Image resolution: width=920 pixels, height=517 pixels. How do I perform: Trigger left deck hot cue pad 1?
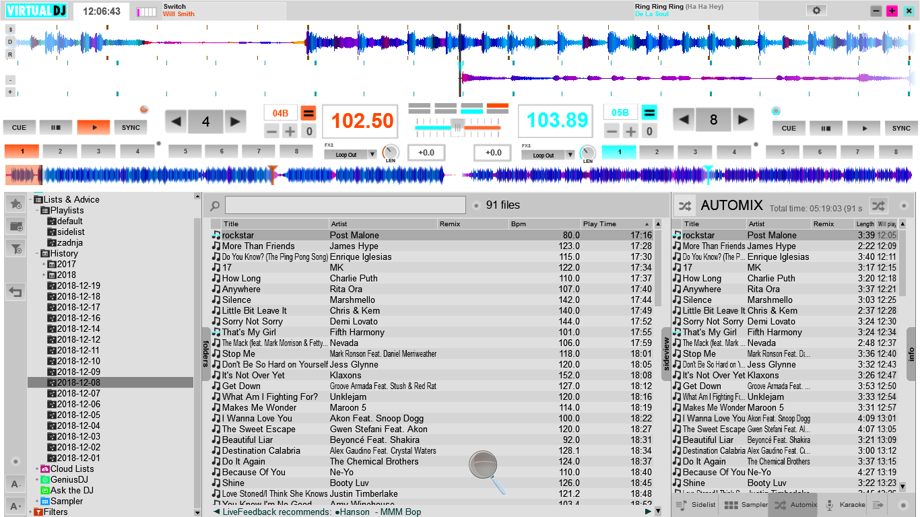(21, 151)
